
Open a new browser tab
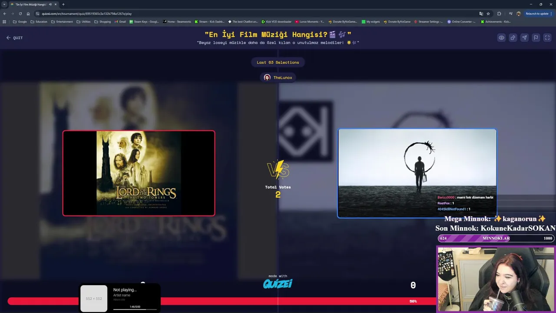pyautogui.click(x=63, y=4)
